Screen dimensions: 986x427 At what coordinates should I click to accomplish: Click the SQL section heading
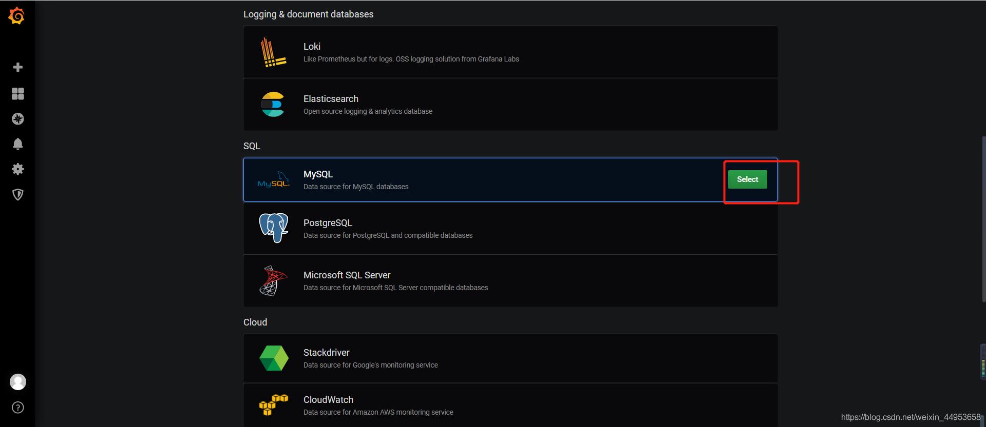point(252,146)
